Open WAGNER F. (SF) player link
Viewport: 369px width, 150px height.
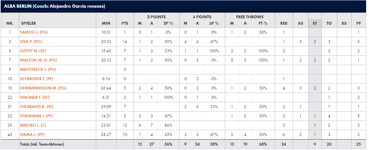click(35, 97)
